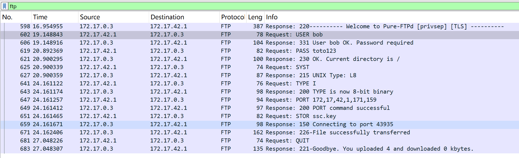Image resolution: width=519 pixels, height=158 pixels.
Task: Click the Protocol column header
Action: pyautogui.click(x=233, y=17)
